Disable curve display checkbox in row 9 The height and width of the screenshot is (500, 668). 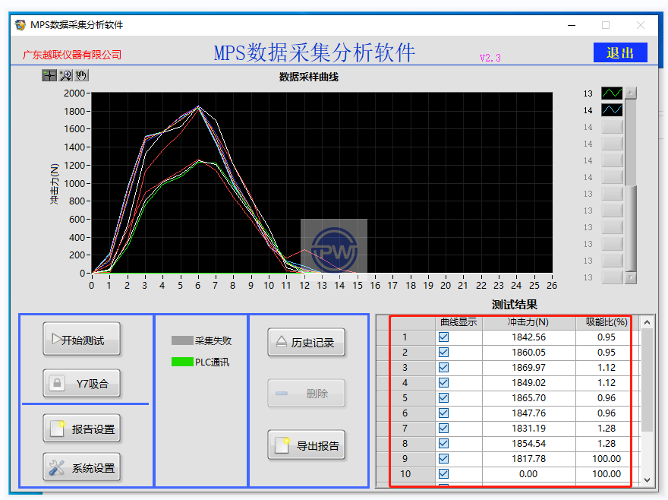[x=444, y=459]
